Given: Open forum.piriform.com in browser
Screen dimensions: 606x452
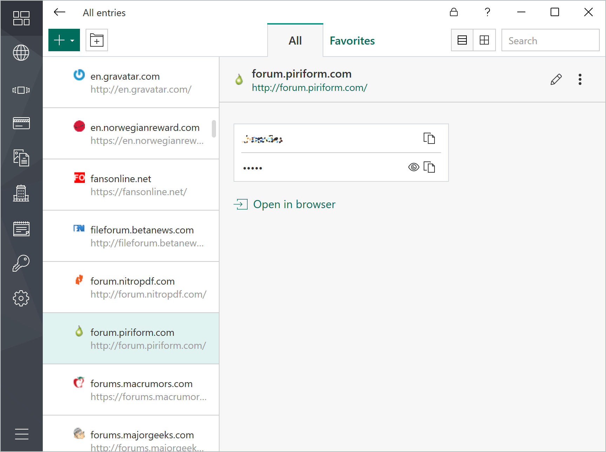Looking at the screenshot, I should [x=294, y=204].
